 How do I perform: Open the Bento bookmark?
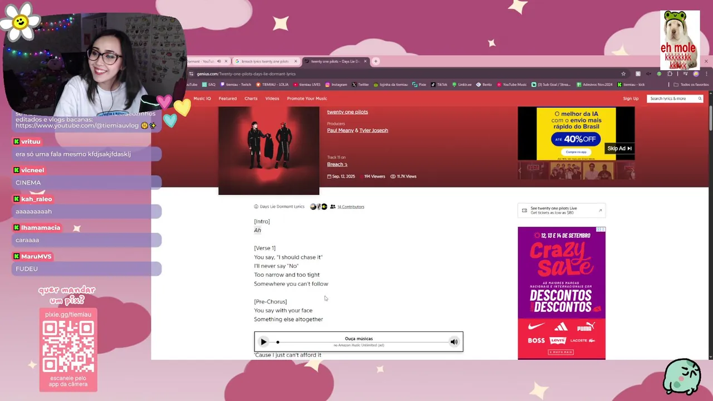coord(484,85)
